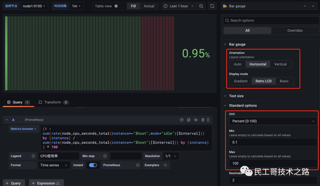
Task: Switch to the Query tab
Action: 18,102
